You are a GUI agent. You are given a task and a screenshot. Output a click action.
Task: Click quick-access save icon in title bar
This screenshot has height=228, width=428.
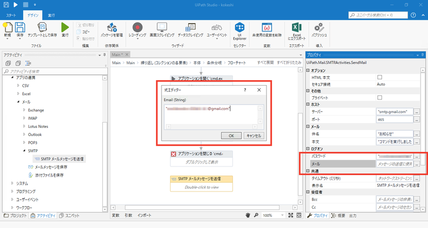pyautogui.click(x=6, y=5)
